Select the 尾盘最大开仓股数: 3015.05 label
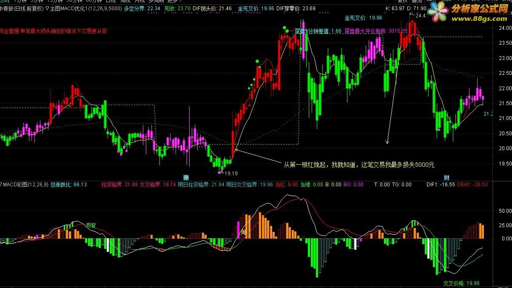 [376, 31]
